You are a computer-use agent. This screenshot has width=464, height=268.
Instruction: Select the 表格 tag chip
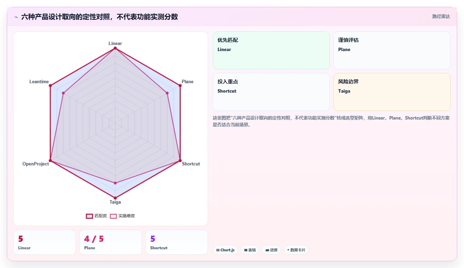click(250, 250)
